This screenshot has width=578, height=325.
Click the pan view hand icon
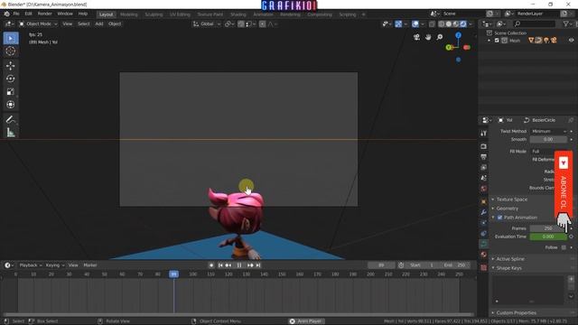[428, 37]
